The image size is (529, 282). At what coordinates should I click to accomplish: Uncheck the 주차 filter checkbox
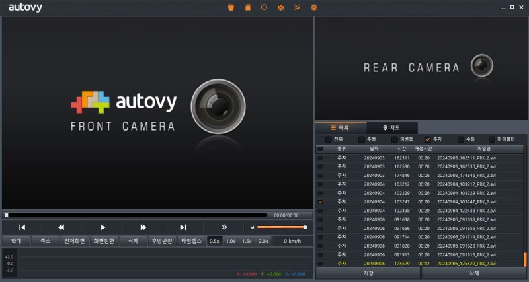(x=428, y=139)
